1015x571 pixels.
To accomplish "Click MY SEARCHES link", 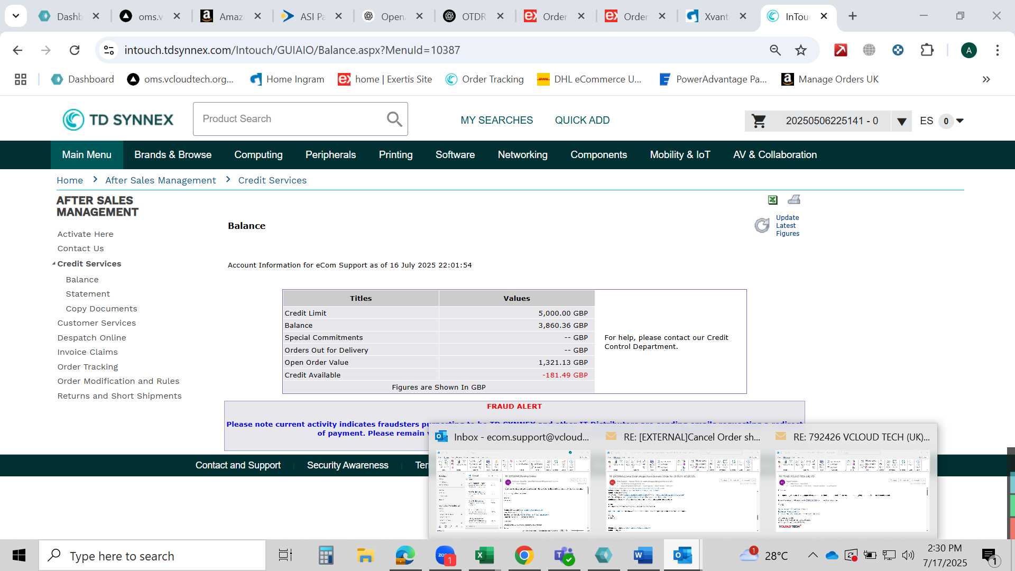I will 496,121.
